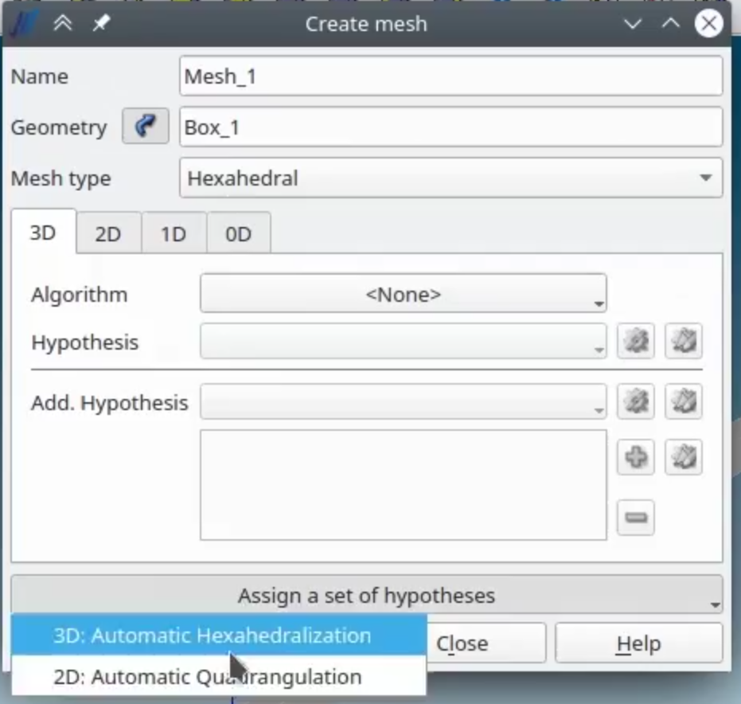Click create Add. Hypothesis gear icon

point(636,401)
